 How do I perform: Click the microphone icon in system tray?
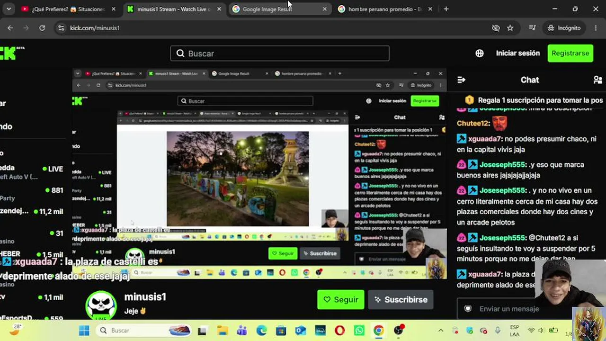(x=498, y=331)
